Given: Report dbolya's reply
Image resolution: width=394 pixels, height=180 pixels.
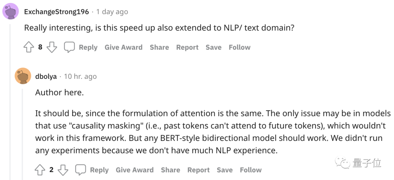Looking at the screenshot, I should click(x=198, y=170).
